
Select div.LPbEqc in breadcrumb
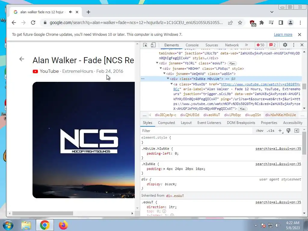pyautogui.click(x=233, y=115)
